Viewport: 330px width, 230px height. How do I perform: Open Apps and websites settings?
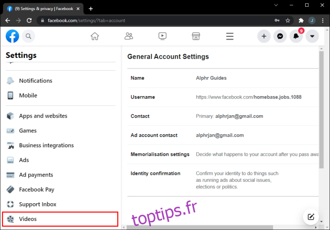pyautogui.click(x=61, y=116)
